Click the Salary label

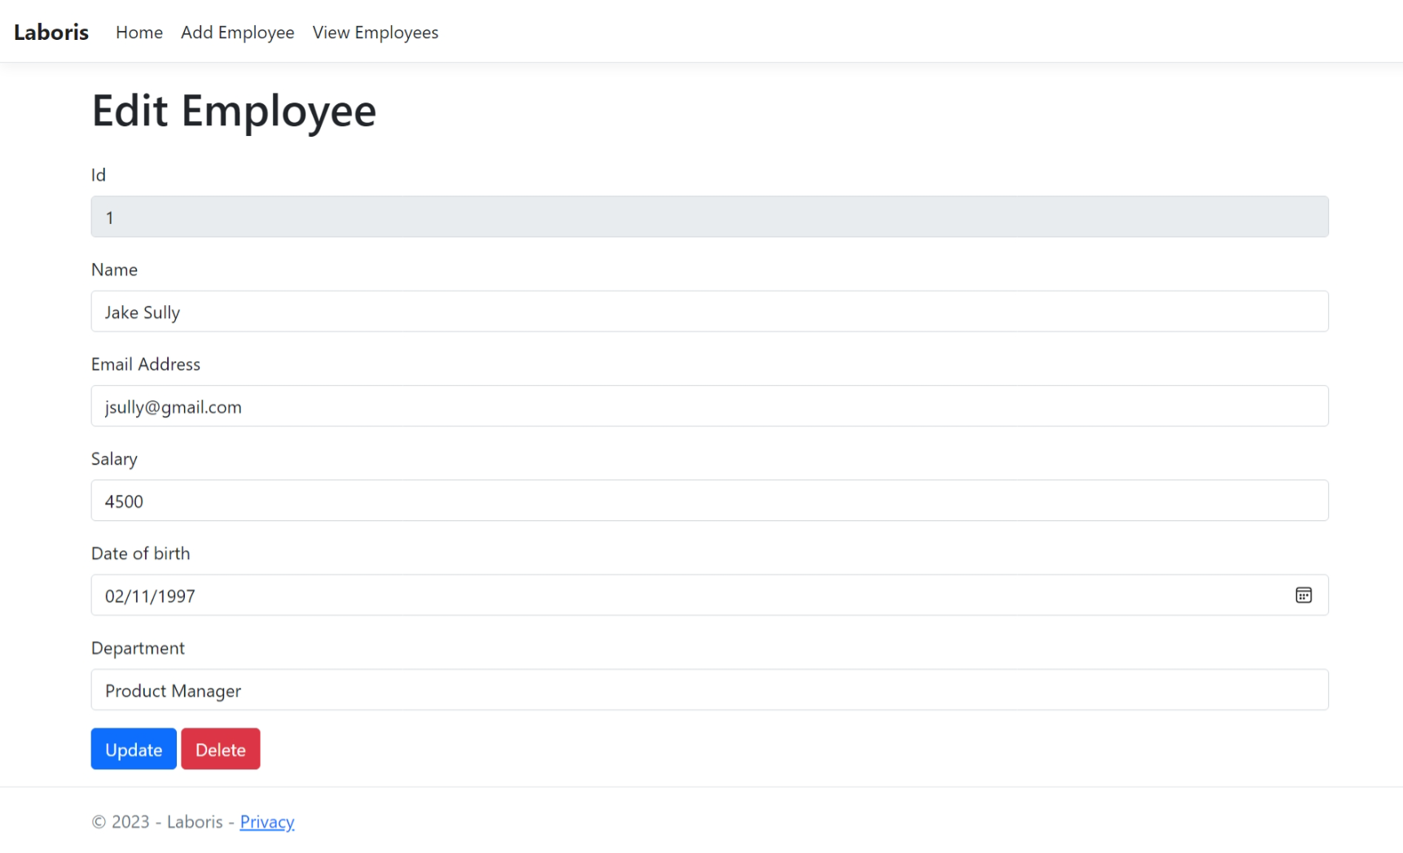coord(114,458)
